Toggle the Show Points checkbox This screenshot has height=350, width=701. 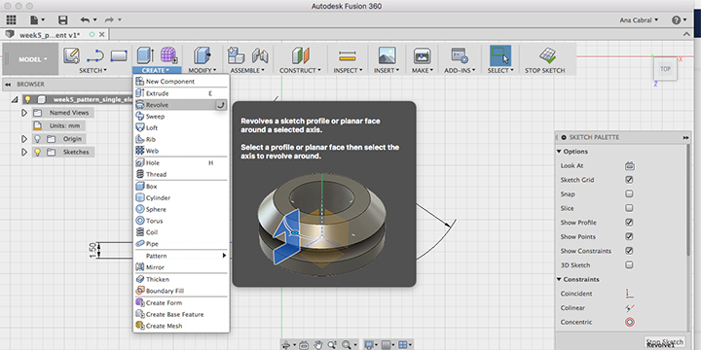point(630,236)
